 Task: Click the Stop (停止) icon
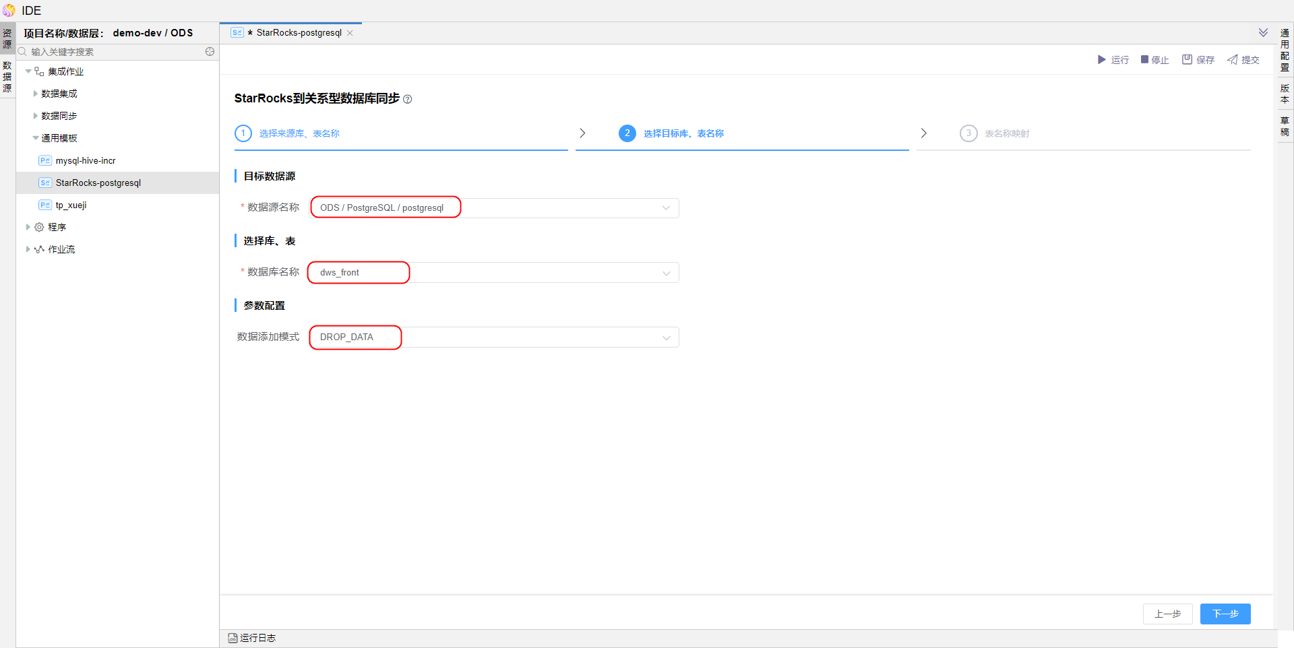tap(1144, 60)
